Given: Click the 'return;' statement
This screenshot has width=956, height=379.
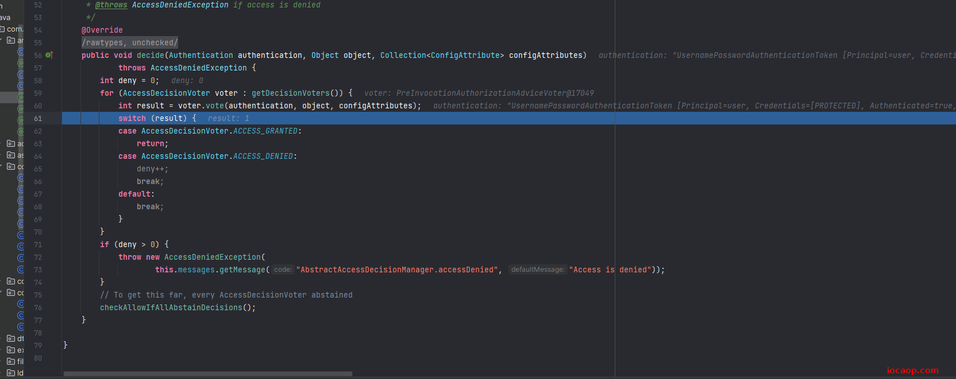Looking at the screenshot, I should tap(153, 143).
